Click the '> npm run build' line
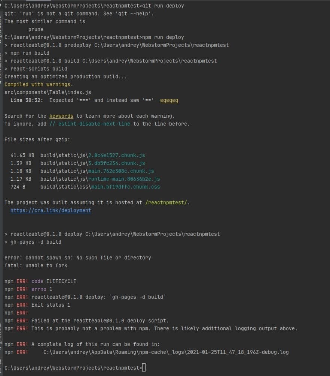The width and height of the screenshot is (330, 376). [27, 53]
